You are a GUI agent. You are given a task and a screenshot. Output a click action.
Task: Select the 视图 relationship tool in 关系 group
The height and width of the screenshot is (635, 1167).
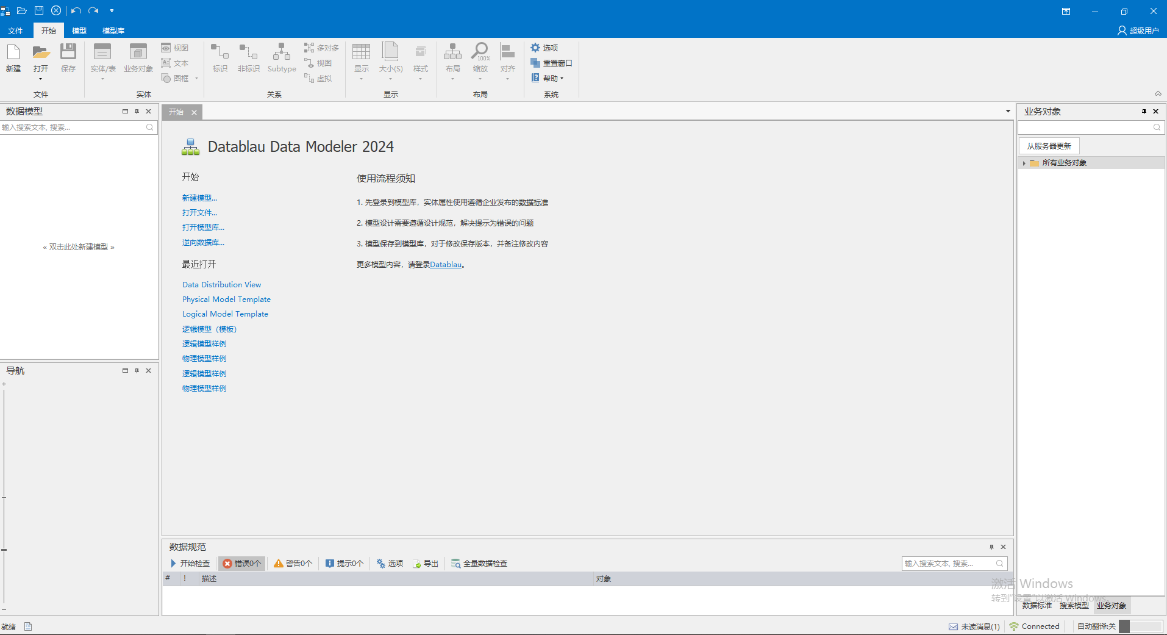tap(318, 63)
